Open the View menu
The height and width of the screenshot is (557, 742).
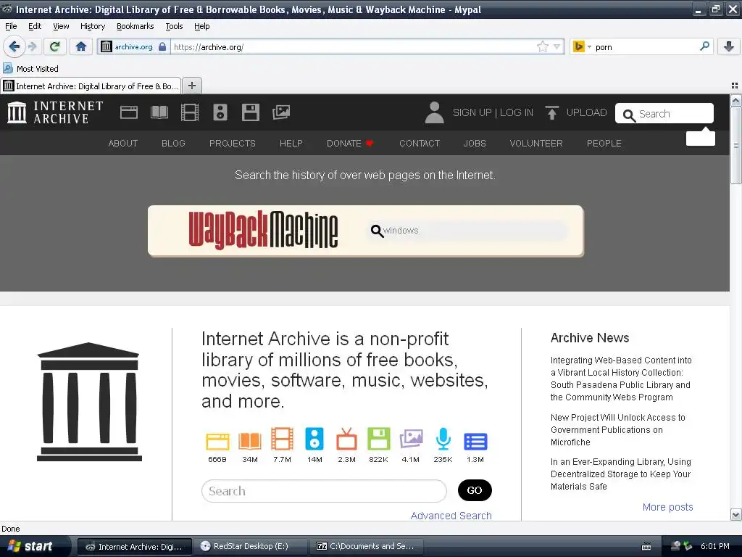pos(61,26)
